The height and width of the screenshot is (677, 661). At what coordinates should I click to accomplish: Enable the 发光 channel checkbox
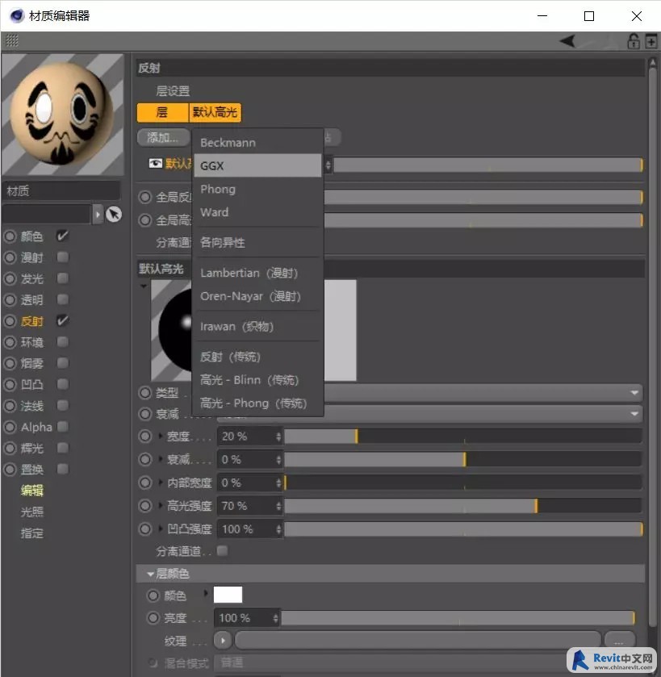click(x=63, y=278)
